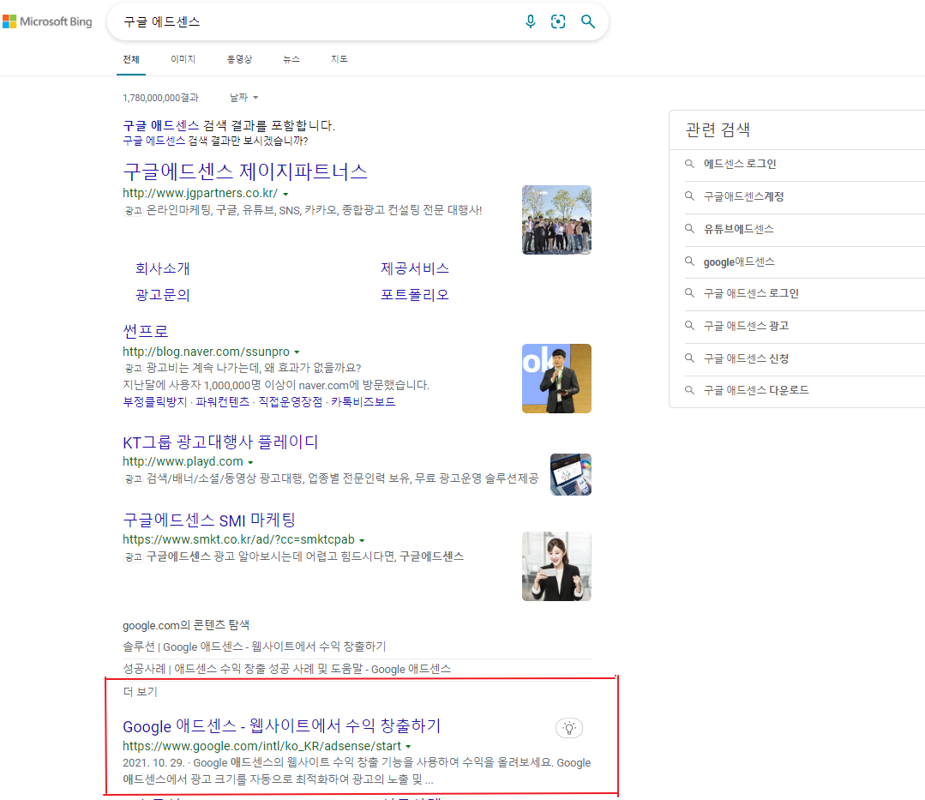
Task: Click the microphone voice search icon
Action: point(531,21)
